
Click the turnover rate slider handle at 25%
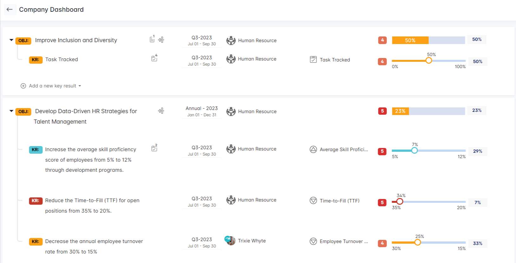418,242
